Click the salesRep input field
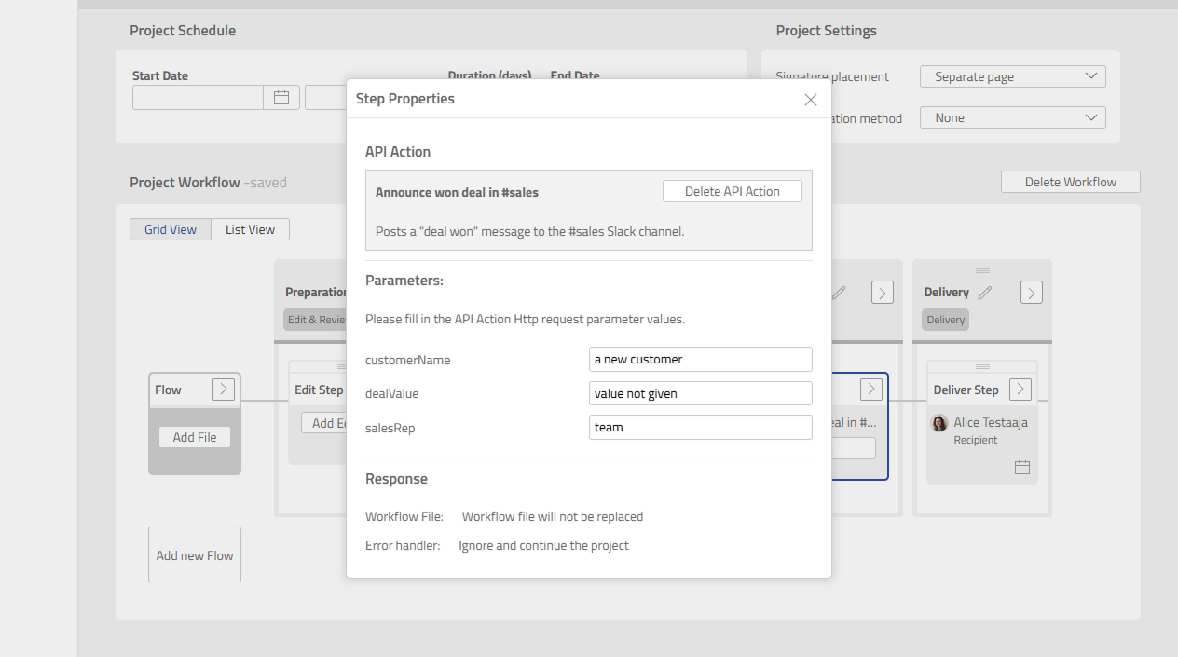Image resolution: width=1178 pixels, height=657 pixels. 700,427
